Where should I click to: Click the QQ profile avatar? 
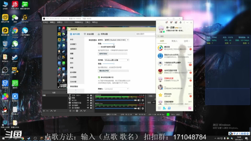point(161,29)
